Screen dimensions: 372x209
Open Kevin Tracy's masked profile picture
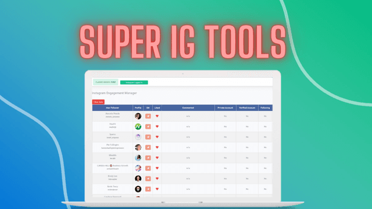[138, 189]
